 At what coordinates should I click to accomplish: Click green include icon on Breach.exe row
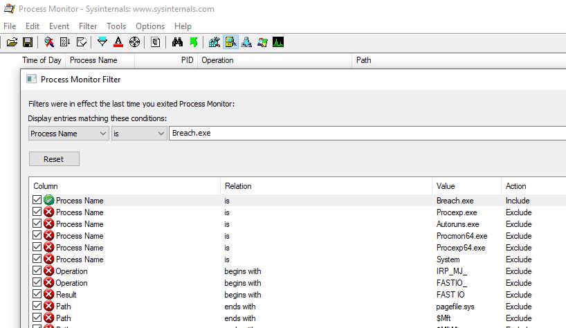point(48,200)
